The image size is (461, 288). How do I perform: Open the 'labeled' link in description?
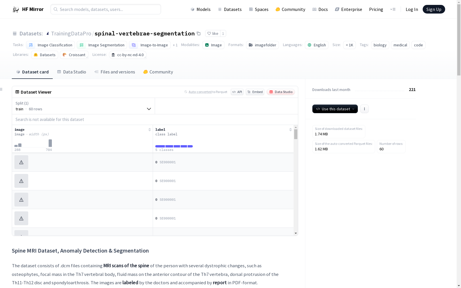point(130,283)
